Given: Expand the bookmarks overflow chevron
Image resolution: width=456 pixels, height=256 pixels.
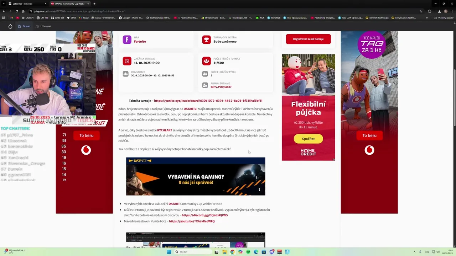Looking at the screenshot, I should (x=427, y=18).
